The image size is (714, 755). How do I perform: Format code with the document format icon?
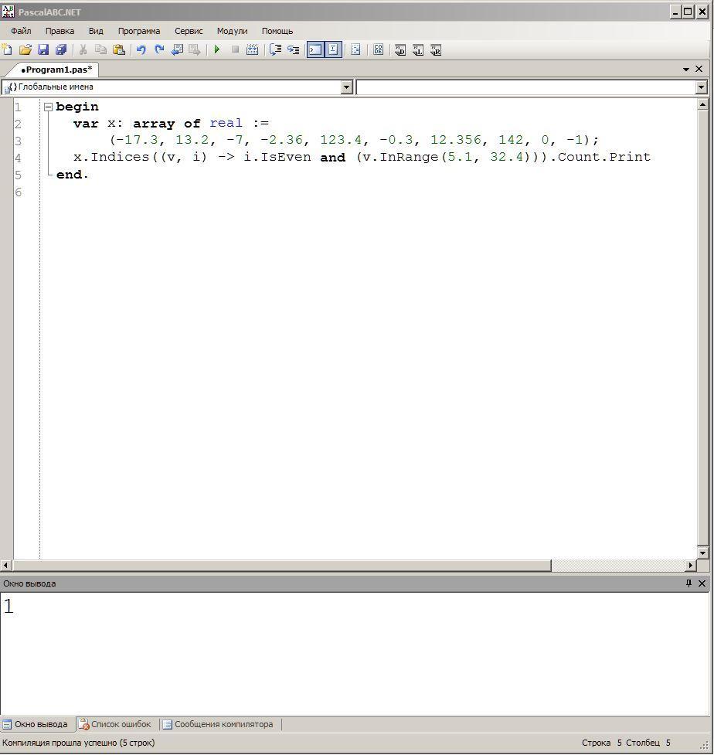[355, 49]
